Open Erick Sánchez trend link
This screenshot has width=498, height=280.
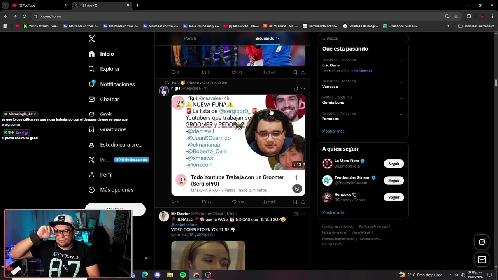pyautogui.click(x=361, y=71)
